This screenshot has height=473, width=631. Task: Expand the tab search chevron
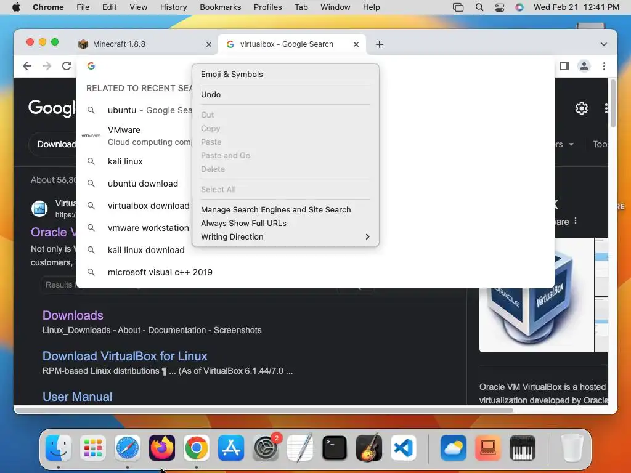click(603, 44)
